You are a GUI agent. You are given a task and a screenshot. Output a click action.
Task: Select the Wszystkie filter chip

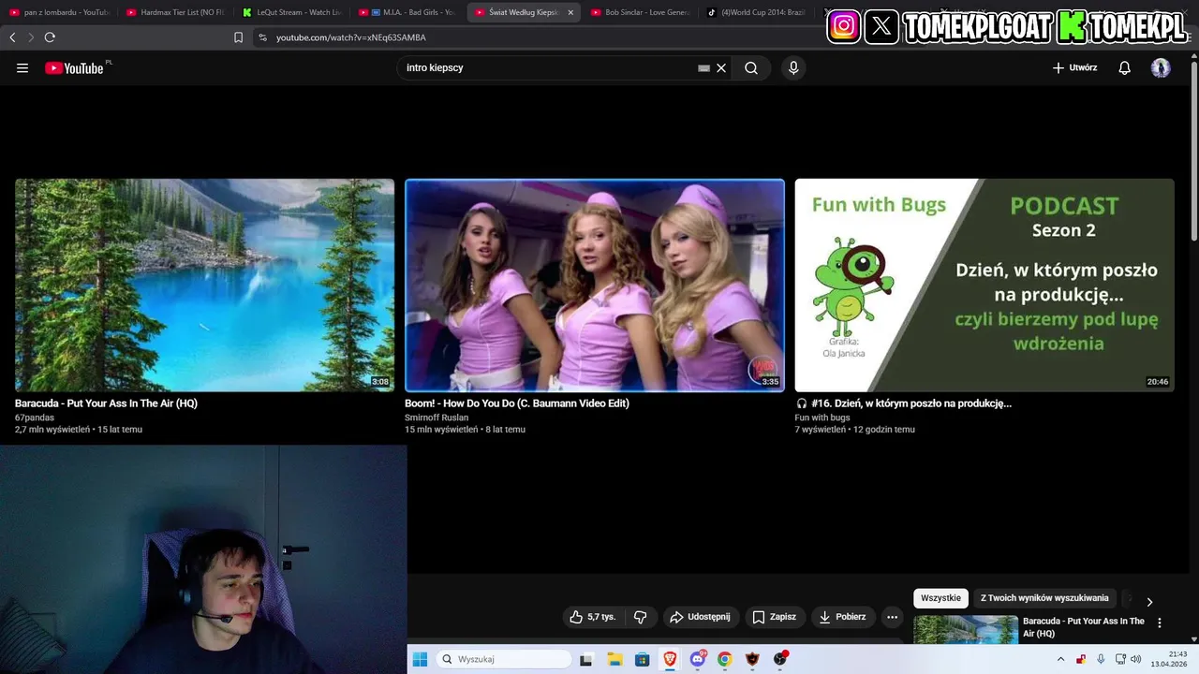(940, 598)
